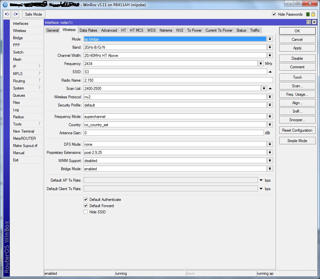The width and height of the screenshot is (320, 279).
Task: Open the Wireless Protocol dropdown
Action: [x=270, y=97]
